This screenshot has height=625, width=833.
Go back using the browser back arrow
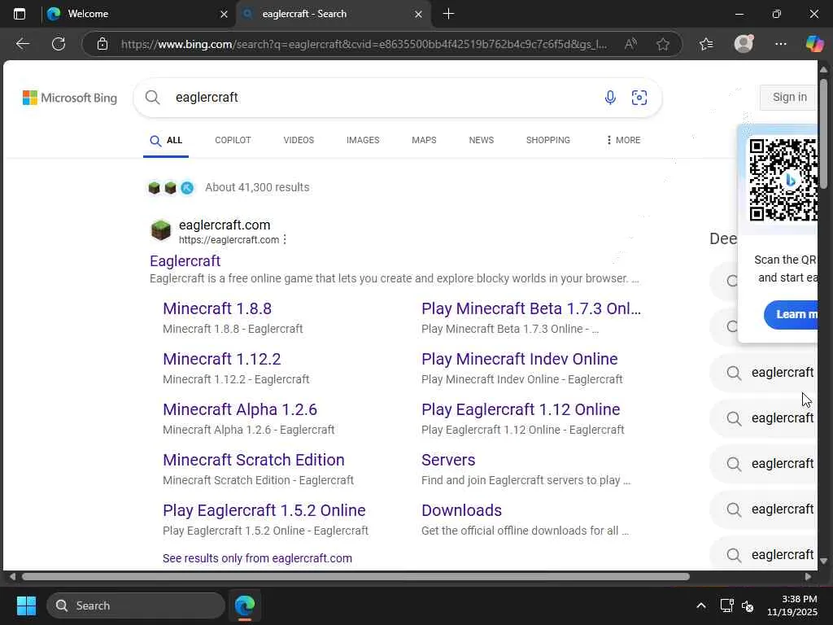[x=22, y=44]
